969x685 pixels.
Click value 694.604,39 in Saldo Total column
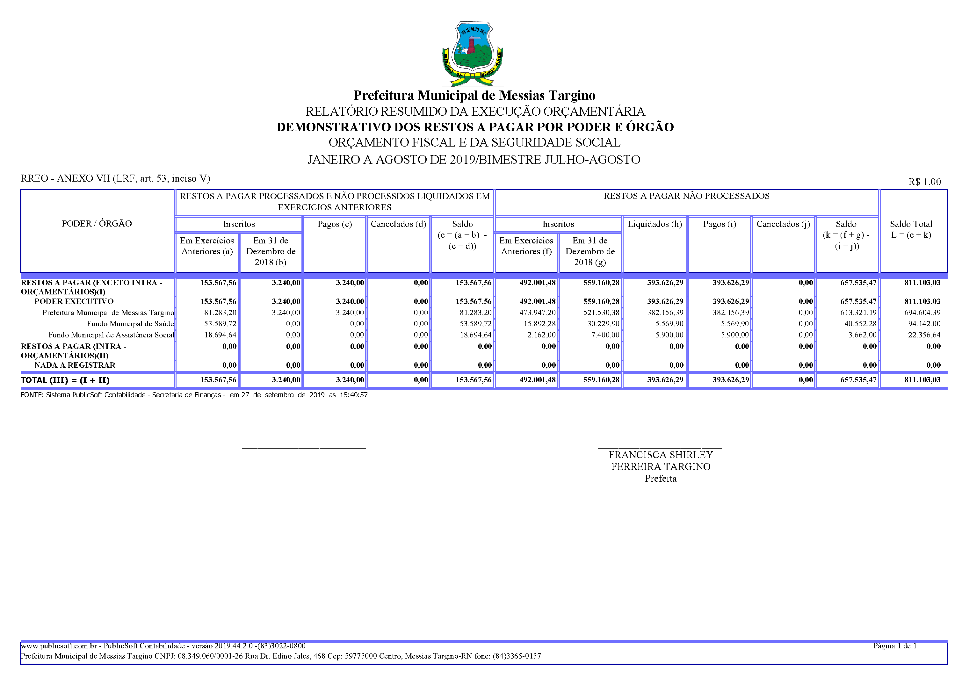point(922,313)
